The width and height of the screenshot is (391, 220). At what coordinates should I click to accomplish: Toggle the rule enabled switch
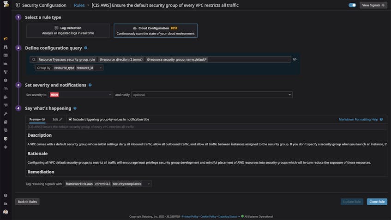(x=352, y=5)
